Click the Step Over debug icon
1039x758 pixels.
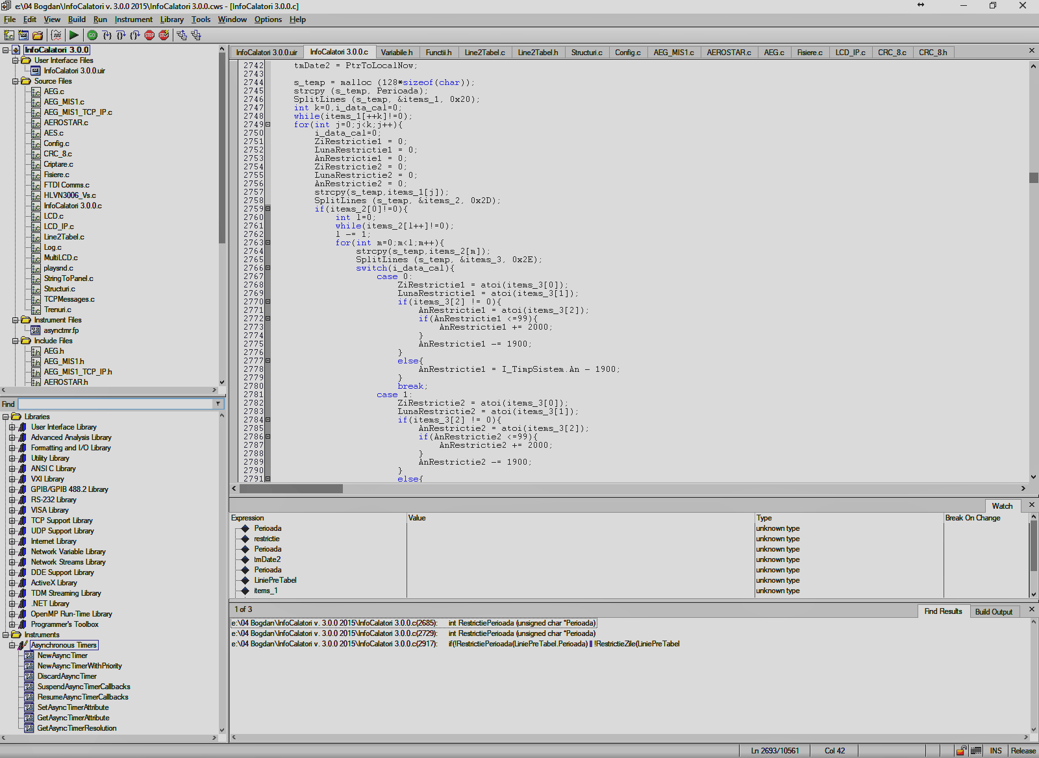(x=121, y=35)
